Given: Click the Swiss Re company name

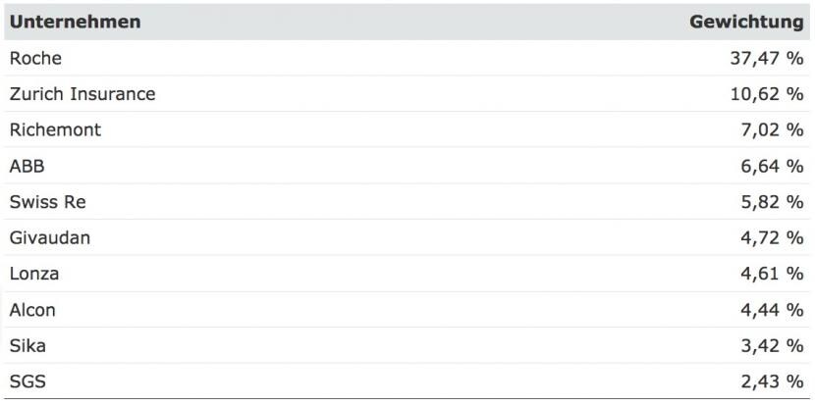Looking at the screenshot, I should coord(48,201).
